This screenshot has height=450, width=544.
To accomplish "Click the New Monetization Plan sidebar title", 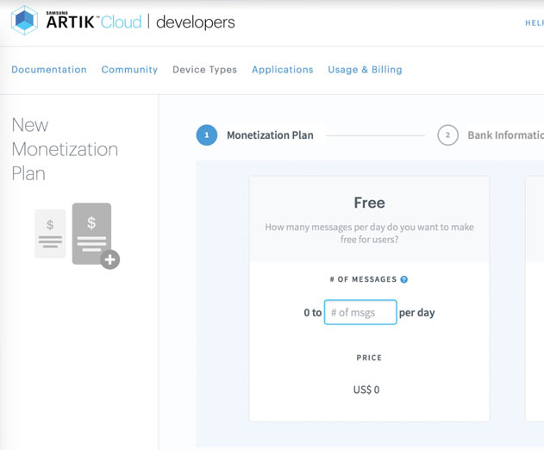I will point(65,149).
